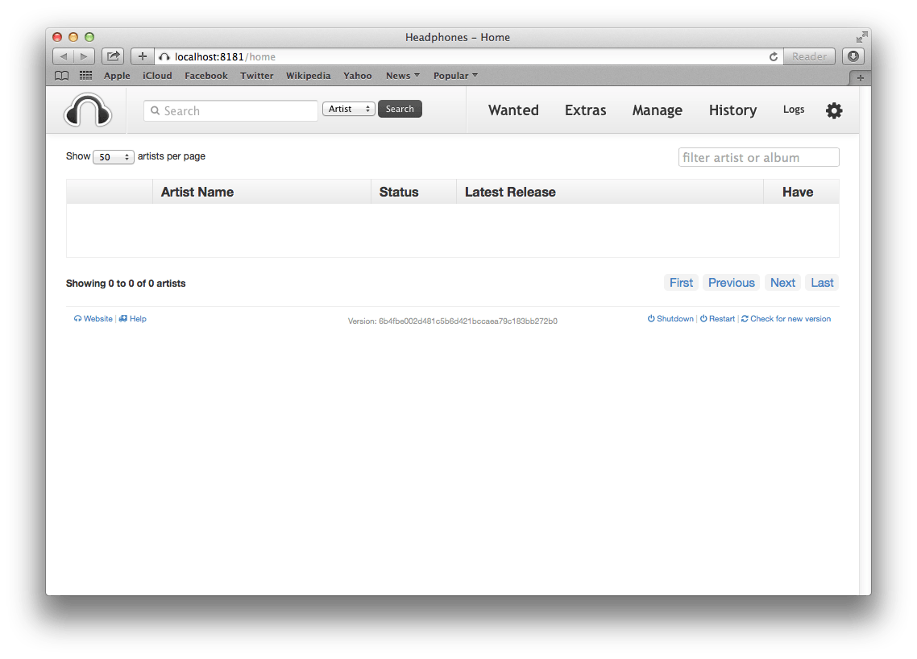This screenshot has width=917, height=659.
Task: Open settings via the gear icon
Action: click(x=834, y=110)
